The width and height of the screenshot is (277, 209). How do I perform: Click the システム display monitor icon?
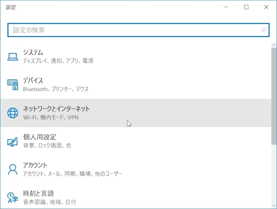[13, 56]
